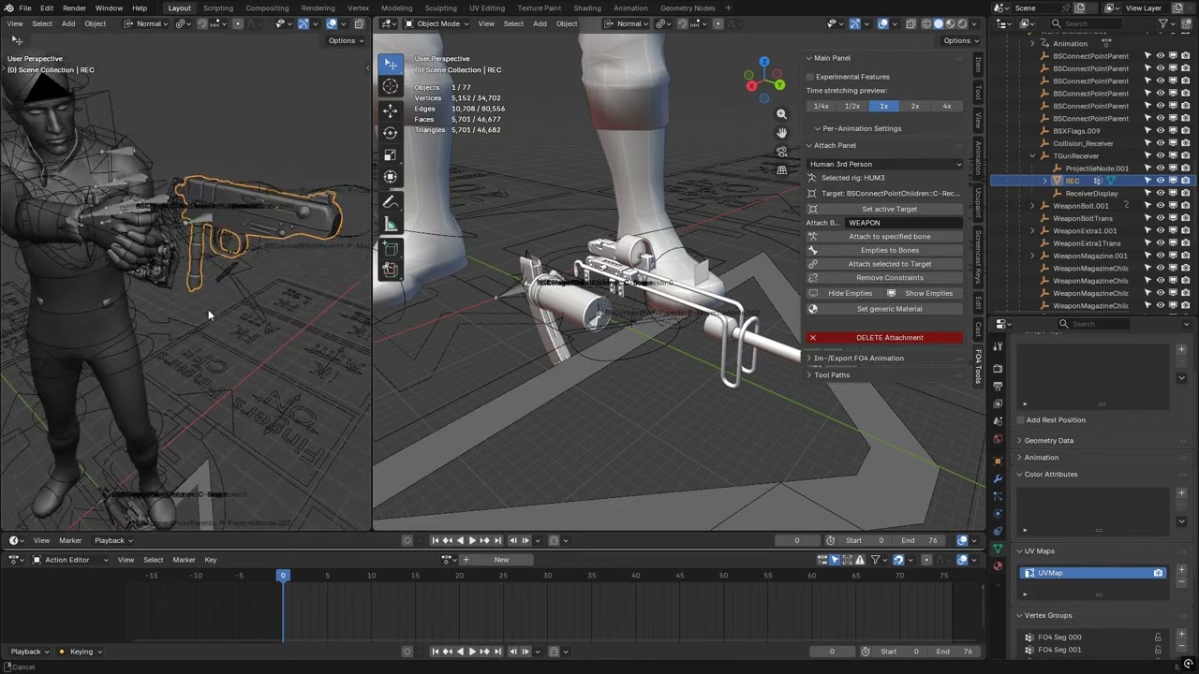Open the Human 3rd Person dropdown
1199x674 pixels.
pos(885,164)
